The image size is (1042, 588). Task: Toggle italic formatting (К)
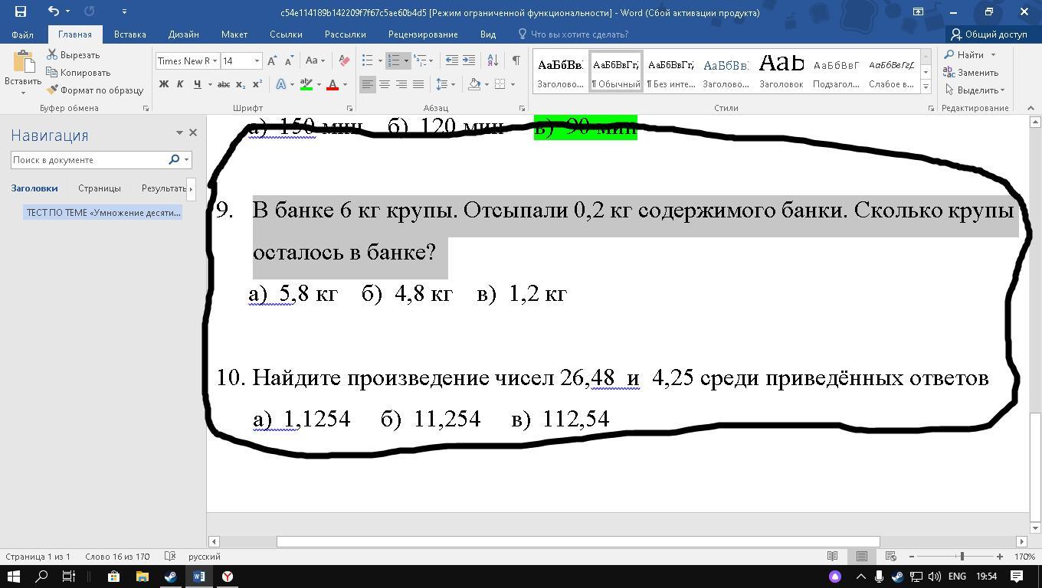click(180, 84)
